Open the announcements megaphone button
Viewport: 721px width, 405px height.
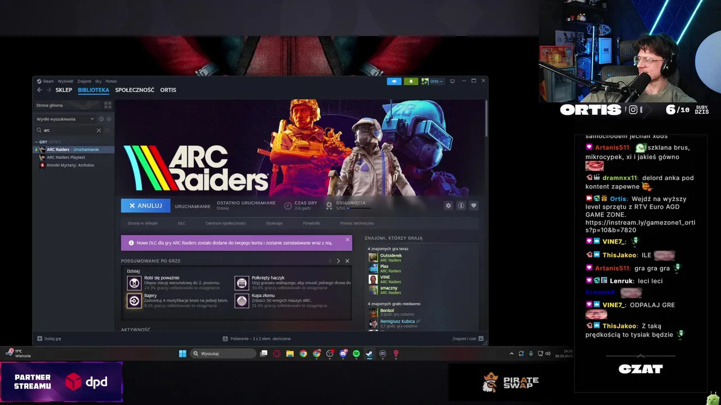(394, 81)
